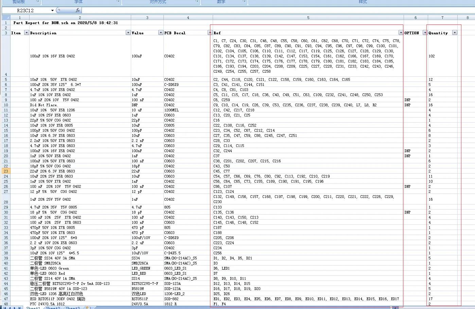The height and width of the screenshot is (309, 475).
Task: Click the 'SMBJ26CA' value cell
Action: pyautogui.click(x=147, y=263)
